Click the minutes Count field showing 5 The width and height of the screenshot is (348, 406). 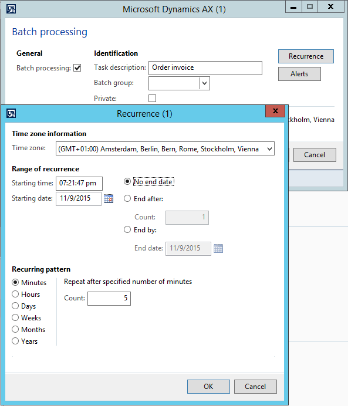tap(109, 299)
